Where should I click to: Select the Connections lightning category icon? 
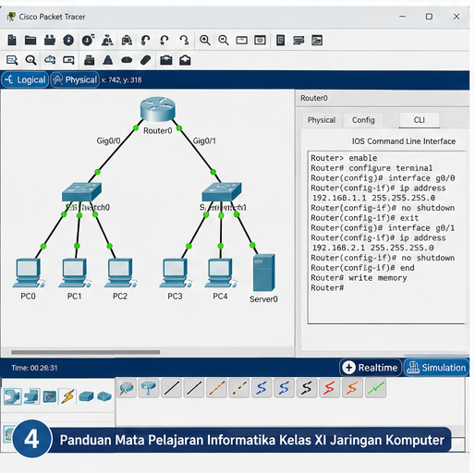pos(67,396)
